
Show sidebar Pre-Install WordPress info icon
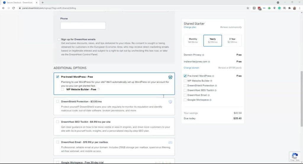point(213,76)
